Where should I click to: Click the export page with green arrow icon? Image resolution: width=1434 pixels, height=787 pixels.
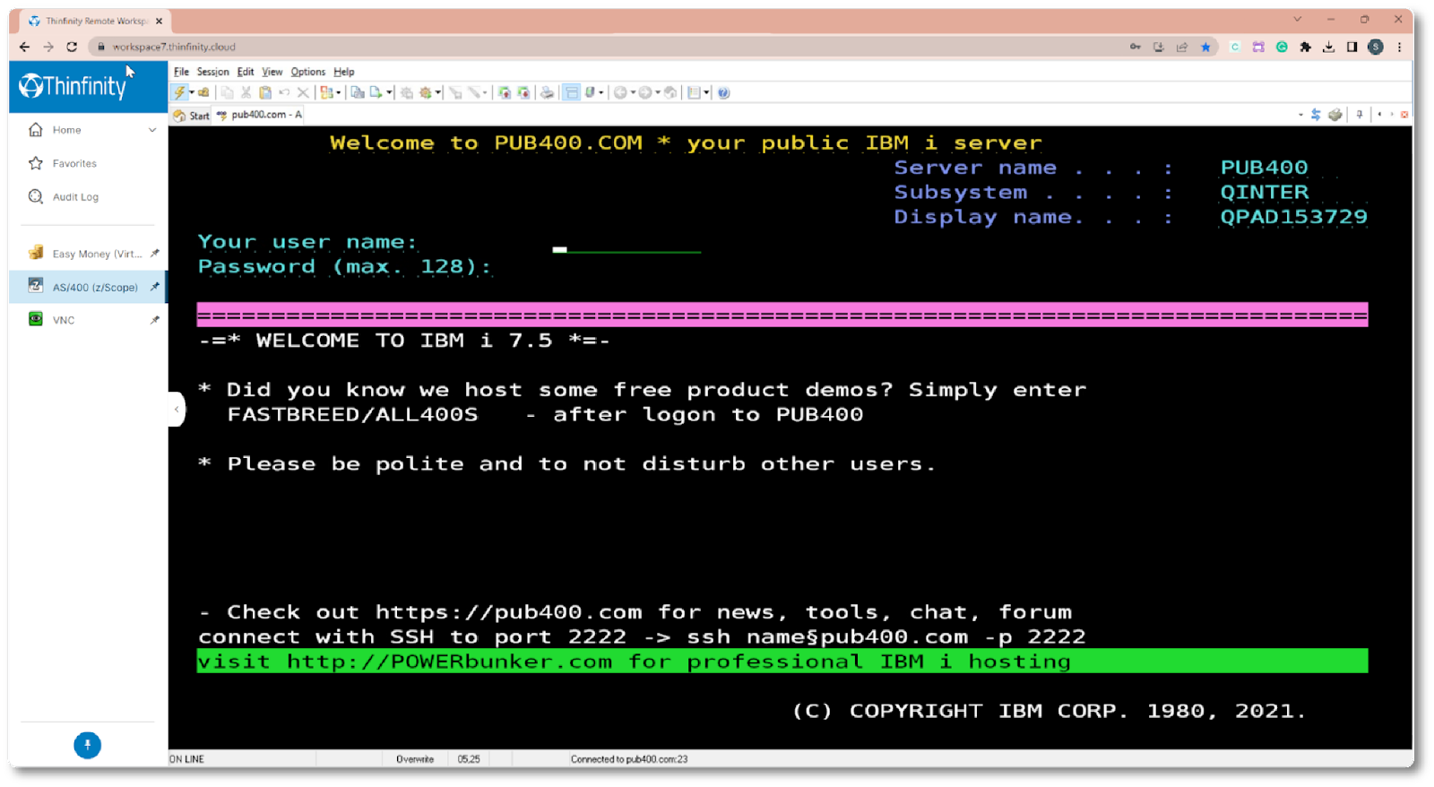click(x=376, y=92)
